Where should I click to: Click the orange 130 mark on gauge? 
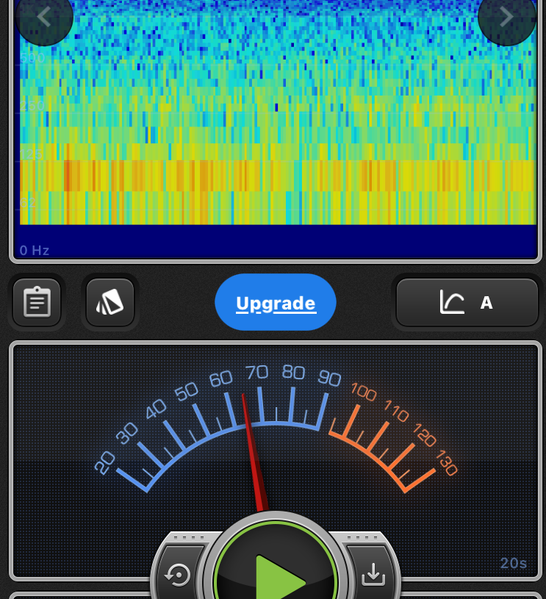click(446, 464)
